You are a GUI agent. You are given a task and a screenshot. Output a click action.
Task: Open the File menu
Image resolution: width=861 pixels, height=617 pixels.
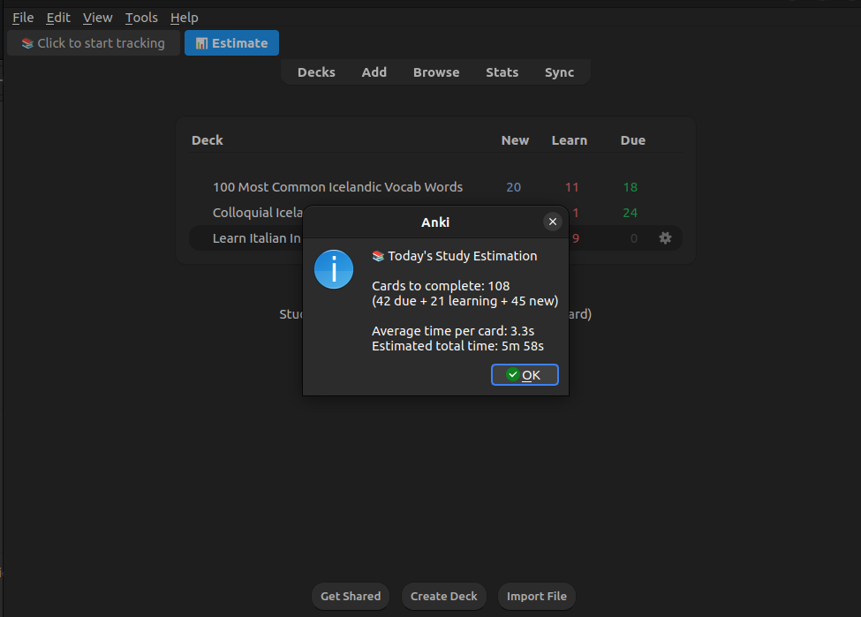(22, 17)
